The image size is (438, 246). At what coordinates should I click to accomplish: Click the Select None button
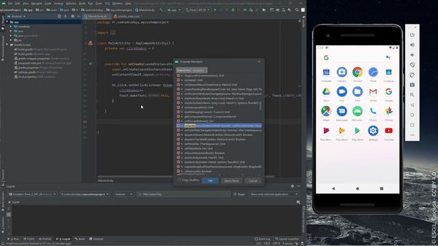(231, 180)
